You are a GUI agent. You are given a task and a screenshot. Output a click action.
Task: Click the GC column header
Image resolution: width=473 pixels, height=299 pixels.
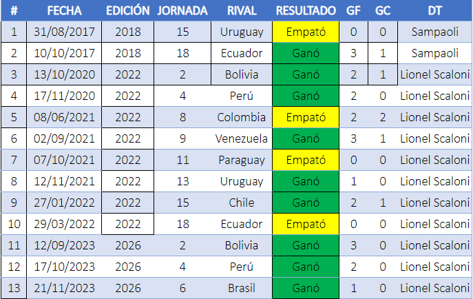(x=383, y=10)
